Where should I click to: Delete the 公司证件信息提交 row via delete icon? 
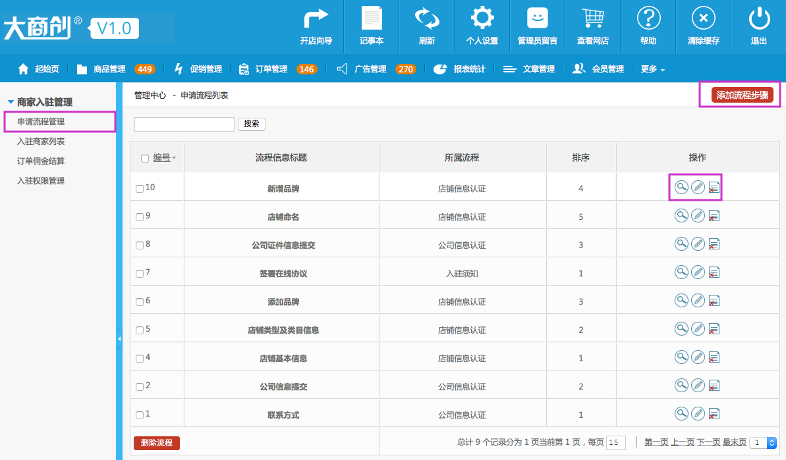pos(714,244)
